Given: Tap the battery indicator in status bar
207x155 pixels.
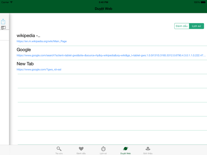Looking at the screenshot, I should (x=203, y=2).
